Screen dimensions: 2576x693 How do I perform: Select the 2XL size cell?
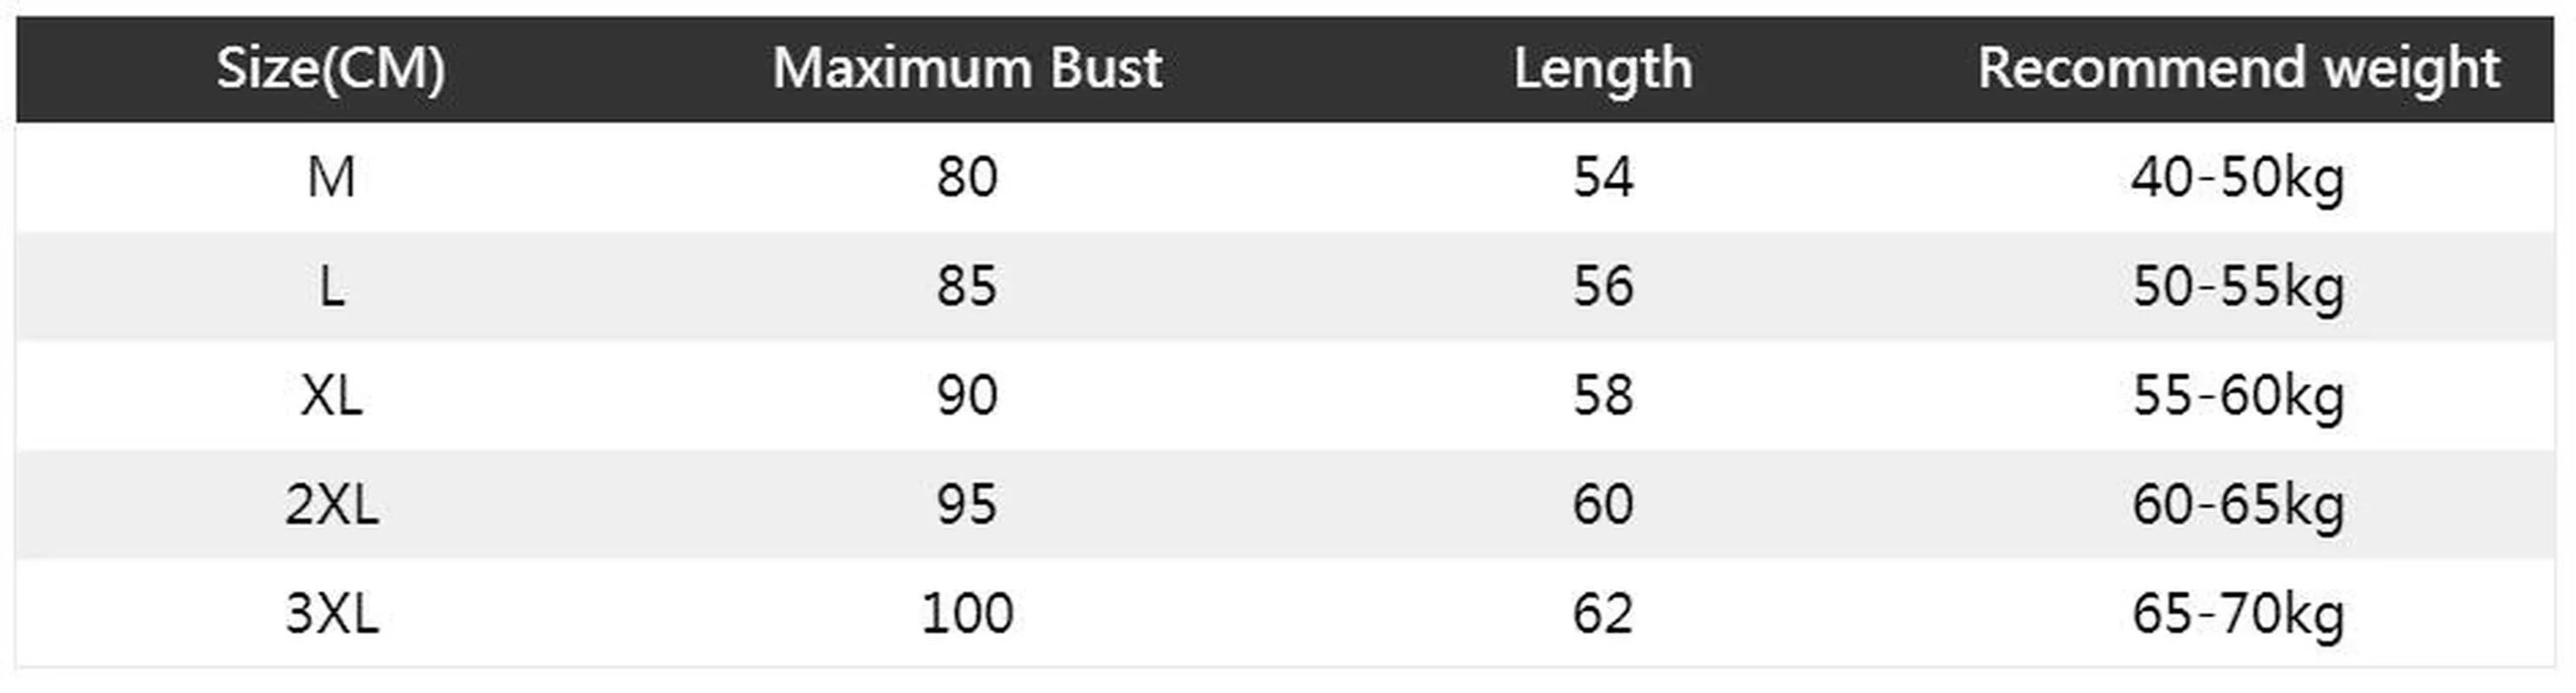[x=331, y=505]
